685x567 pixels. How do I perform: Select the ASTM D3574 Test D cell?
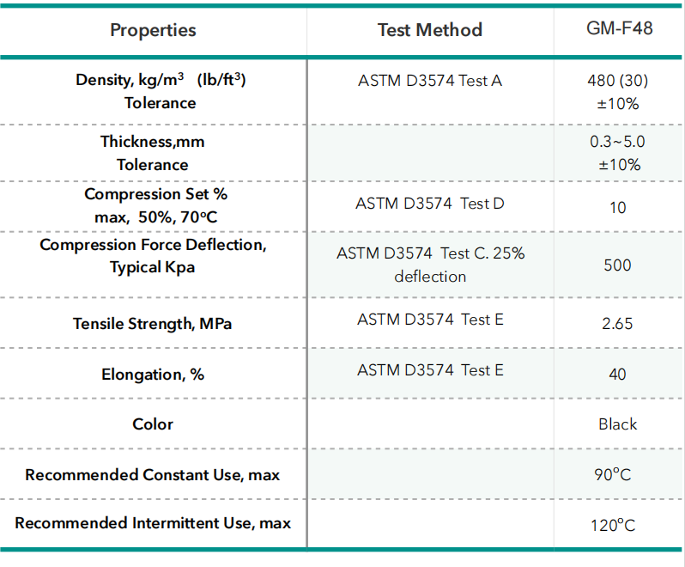pyautogui.click(x=430, y=204)
